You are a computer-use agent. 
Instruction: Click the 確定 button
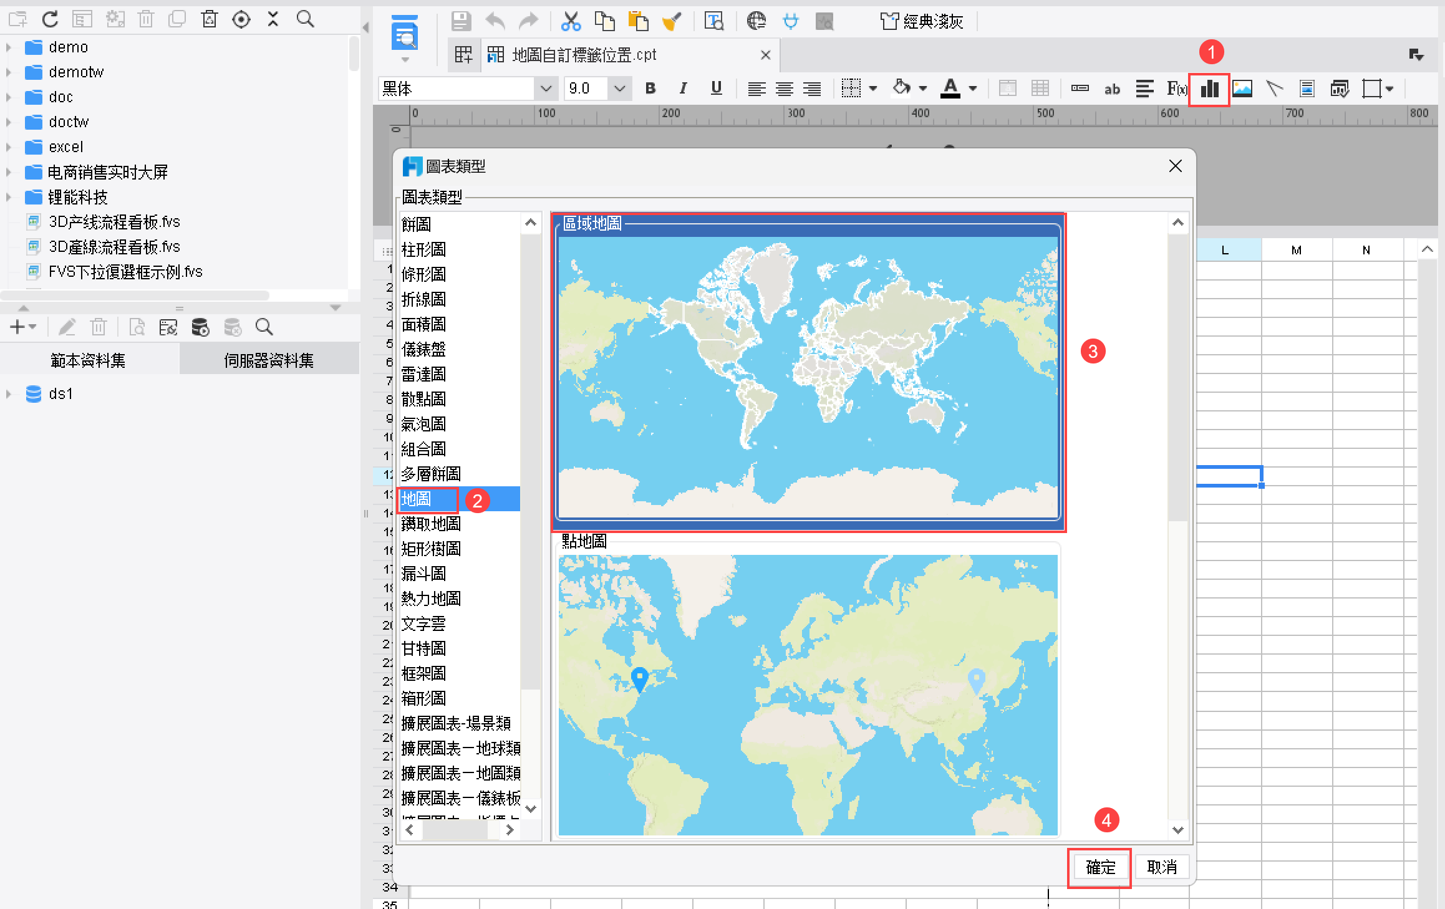(1100, 867)
